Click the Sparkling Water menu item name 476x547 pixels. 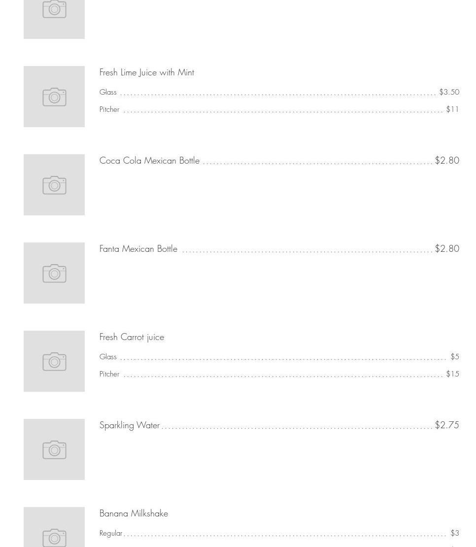click(x=130, y=425)
